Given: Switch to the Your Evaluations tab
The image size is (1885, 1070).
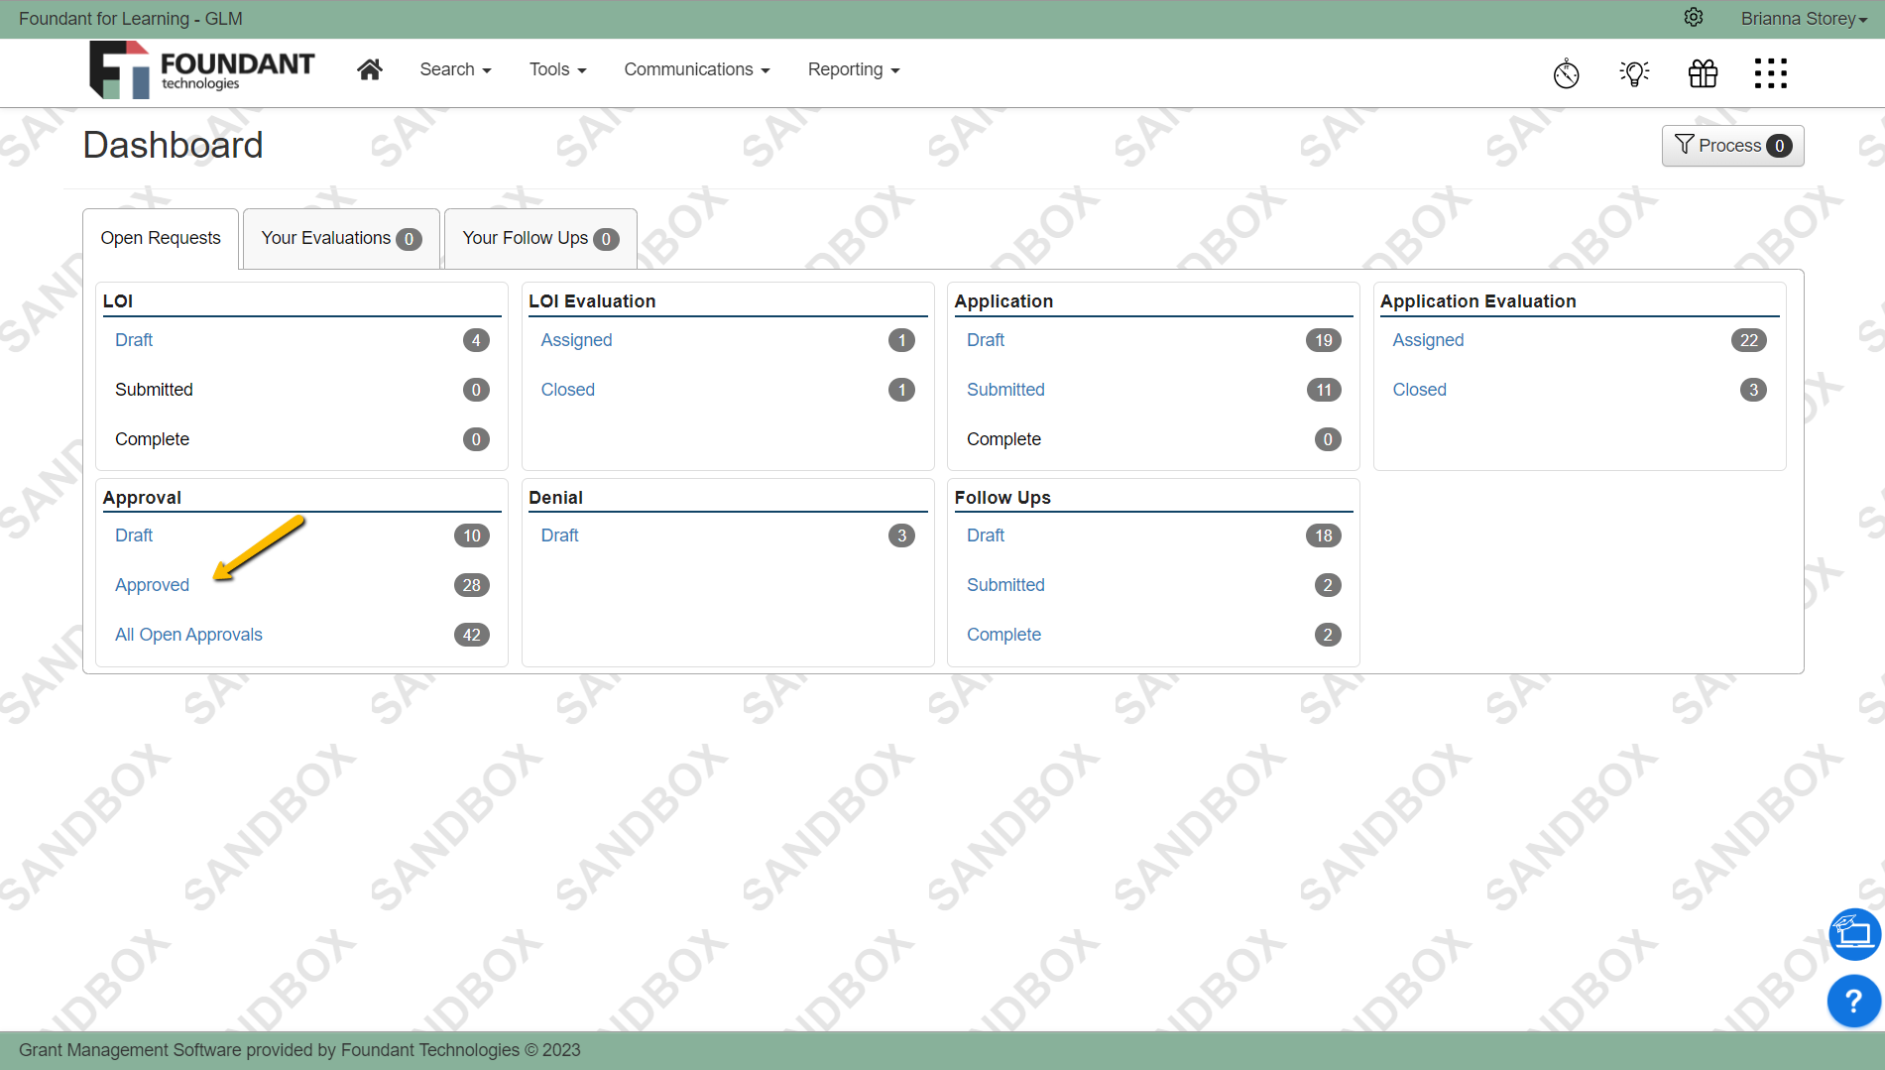Looking at the screenshot, I should pyautogui.click(x=326, y=238).
